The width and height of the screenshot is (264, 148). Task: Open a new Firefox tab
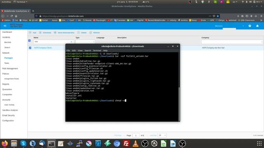33,11
